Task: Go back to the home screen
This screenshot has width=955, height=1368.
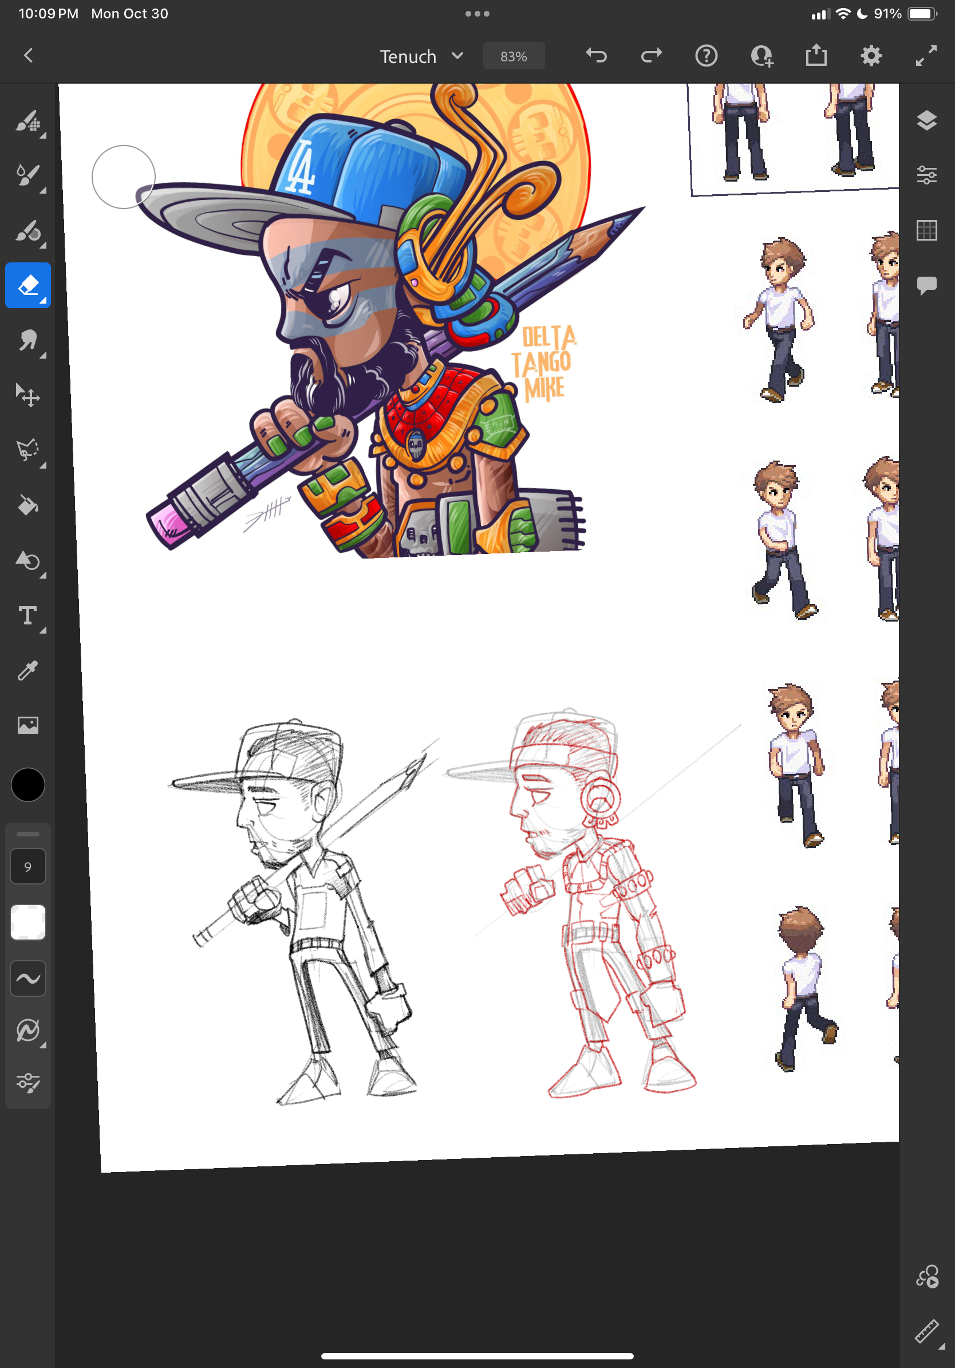Action: click(x=28, y=56)
